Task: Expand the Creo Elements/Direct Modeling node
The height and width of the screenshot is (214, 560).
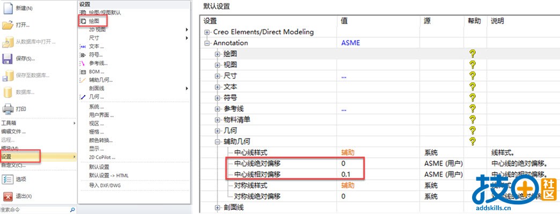Action: pyautogui.click(x=207, y=32)
